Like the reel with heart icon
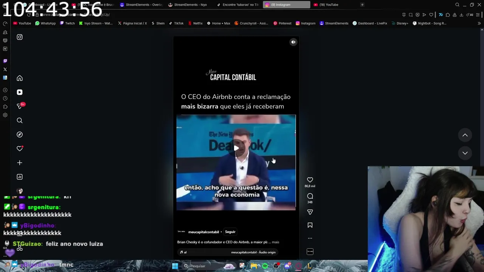Screen dimensions: 484x272 pos(310,180)
